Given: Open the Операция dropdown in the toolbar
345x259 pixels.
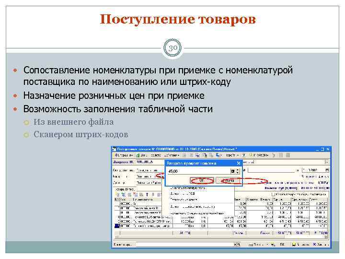Looking at the screenshot, I should click(x=124, y=155).
